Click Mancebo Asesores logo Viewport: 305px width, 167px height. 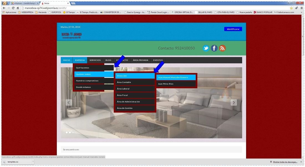click(x=71, y=35)
